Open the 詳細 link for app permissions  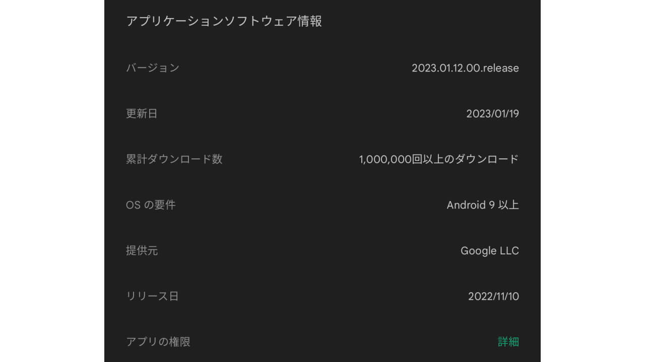pyautogui.click(x=508, y=342)
